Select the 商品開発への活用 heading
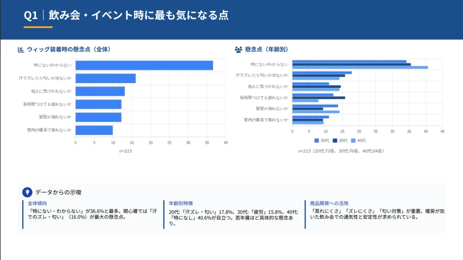 point(330,203)
